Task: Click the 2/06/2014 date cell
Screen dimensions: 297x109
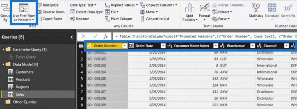Action: [x=147, y=105]
